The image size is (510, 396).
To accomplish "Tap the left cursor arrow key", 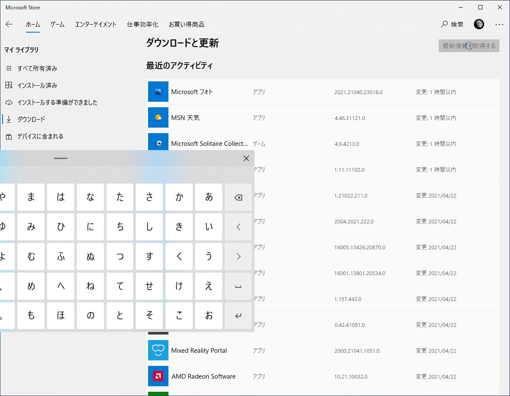I will click(x=238, y=227).
